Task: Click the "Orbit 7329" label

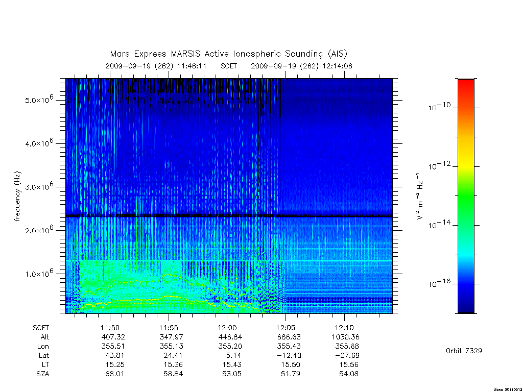Action: click(464, 351)
